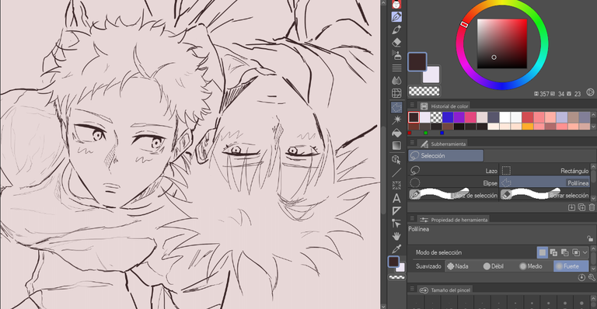Open the Tamaño del pincel panel menu
This screenshot has width=597, height=309.
point(412,290)
